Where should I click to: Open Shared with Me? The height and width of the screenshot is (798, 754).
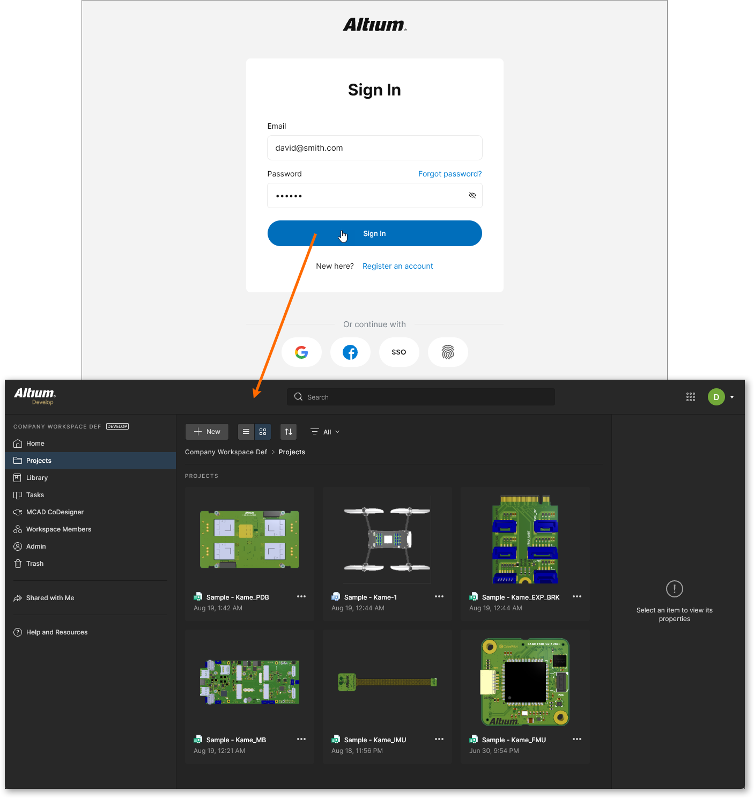click(x=90, y=598)
